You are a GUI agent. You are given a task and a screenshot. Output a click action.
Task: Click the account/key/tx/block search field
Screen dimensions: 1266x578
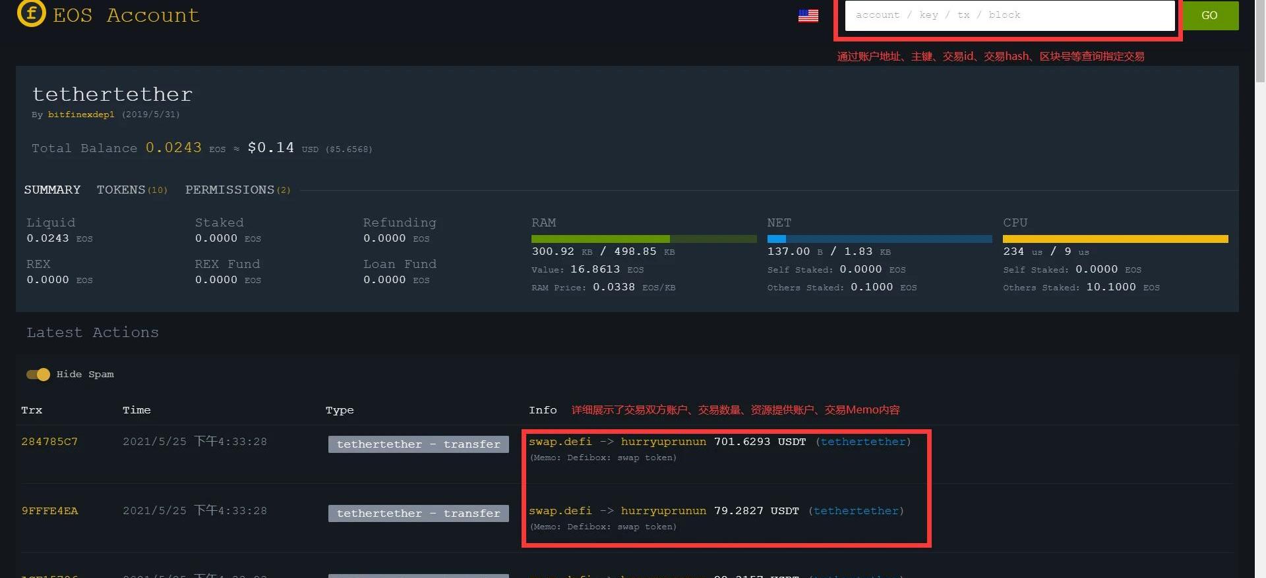click(1009, 15)
